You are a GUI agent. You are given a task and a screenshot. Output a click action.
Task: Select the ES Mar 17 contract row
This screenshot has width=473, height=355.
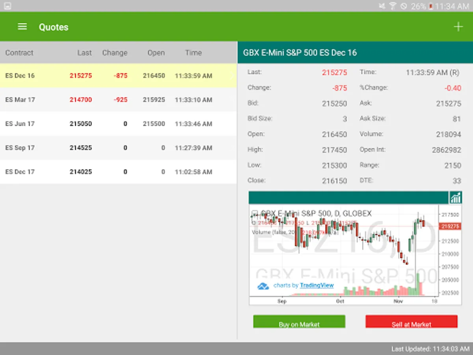pyautogui.click(x=118, y=99)
